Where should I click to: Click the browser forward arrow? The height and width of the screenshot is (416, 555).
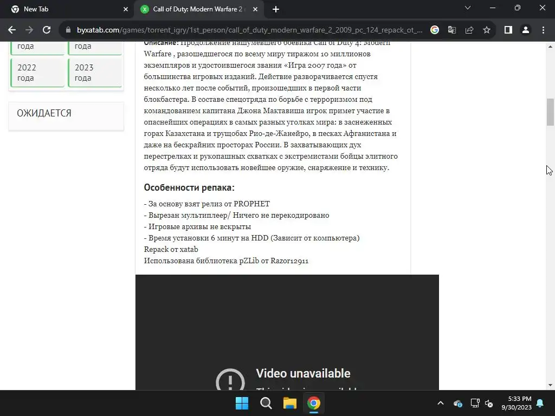29,30
